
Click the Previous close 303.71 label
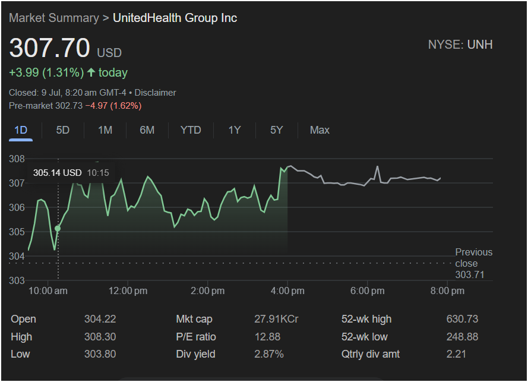[473, 263]
